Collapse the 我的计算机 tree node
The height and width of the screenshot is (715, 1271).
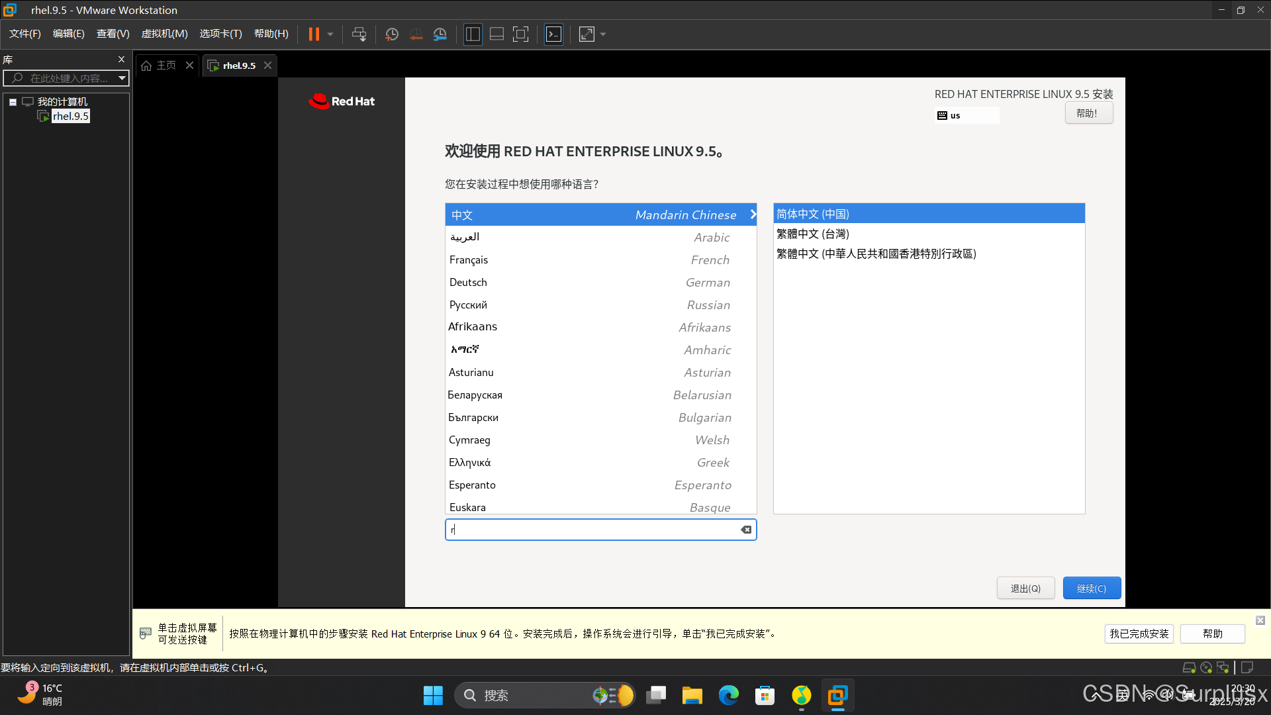click(13, 102)
